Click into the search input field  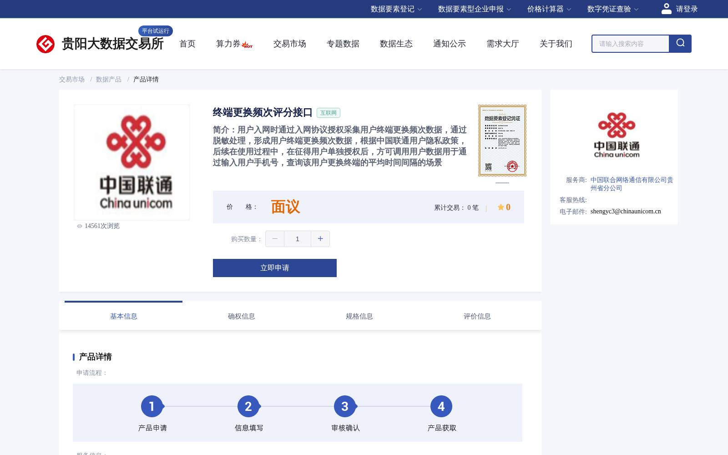[x=630, y=44]
